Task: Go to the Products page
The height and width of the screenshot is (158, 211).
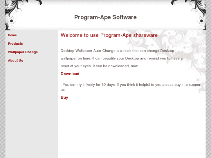Action: pos(15,44)
